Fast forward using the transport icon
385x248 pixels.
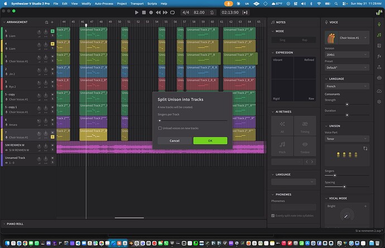click(x=165, y=12)
